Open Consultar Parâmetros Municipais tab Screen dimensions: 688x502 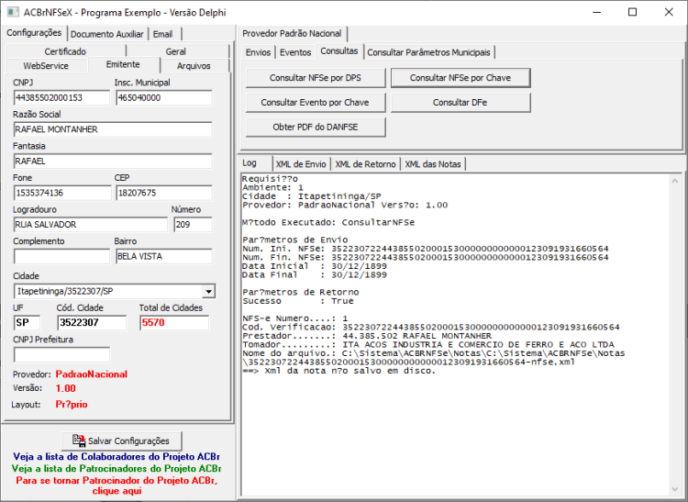click(x=428, y=52)
